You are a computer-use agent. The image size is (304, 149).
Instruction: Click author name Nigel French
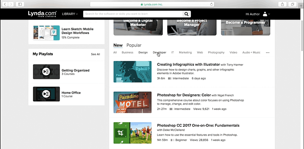point(225,95)
